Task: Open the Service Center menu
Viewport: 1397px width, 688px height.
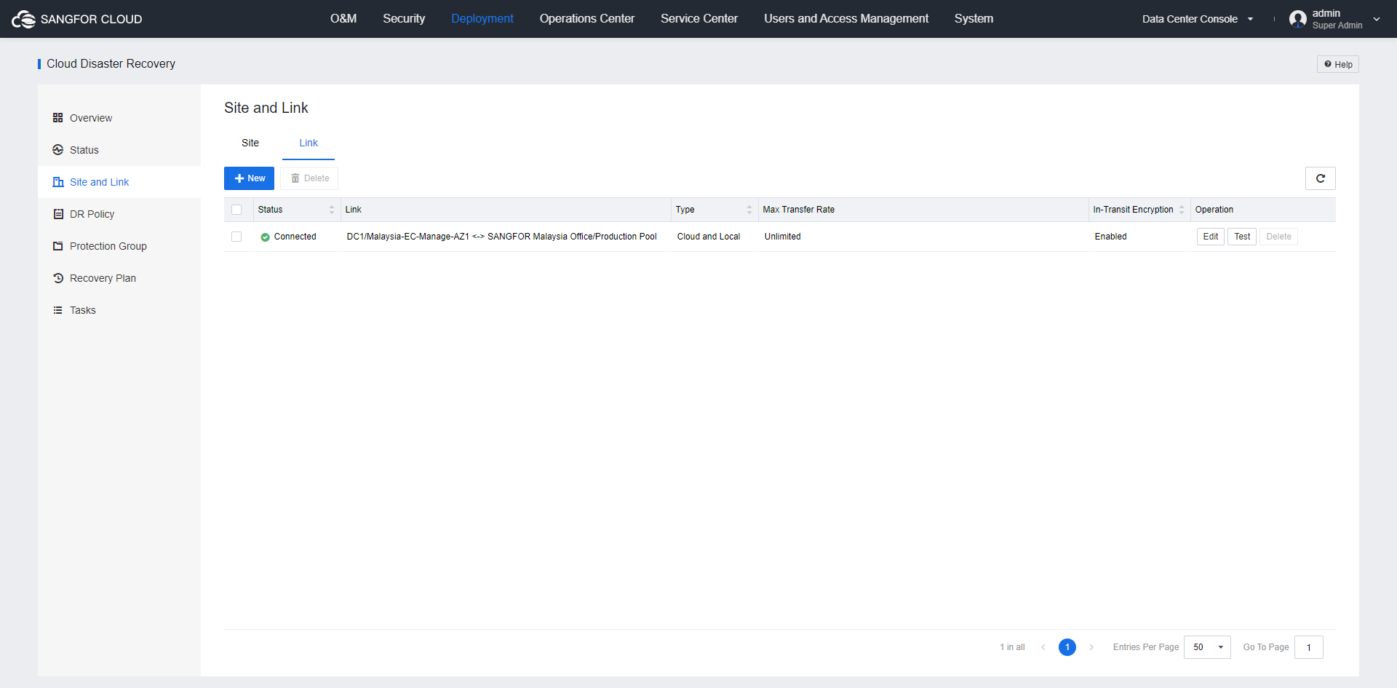Action: coord(699,19)
